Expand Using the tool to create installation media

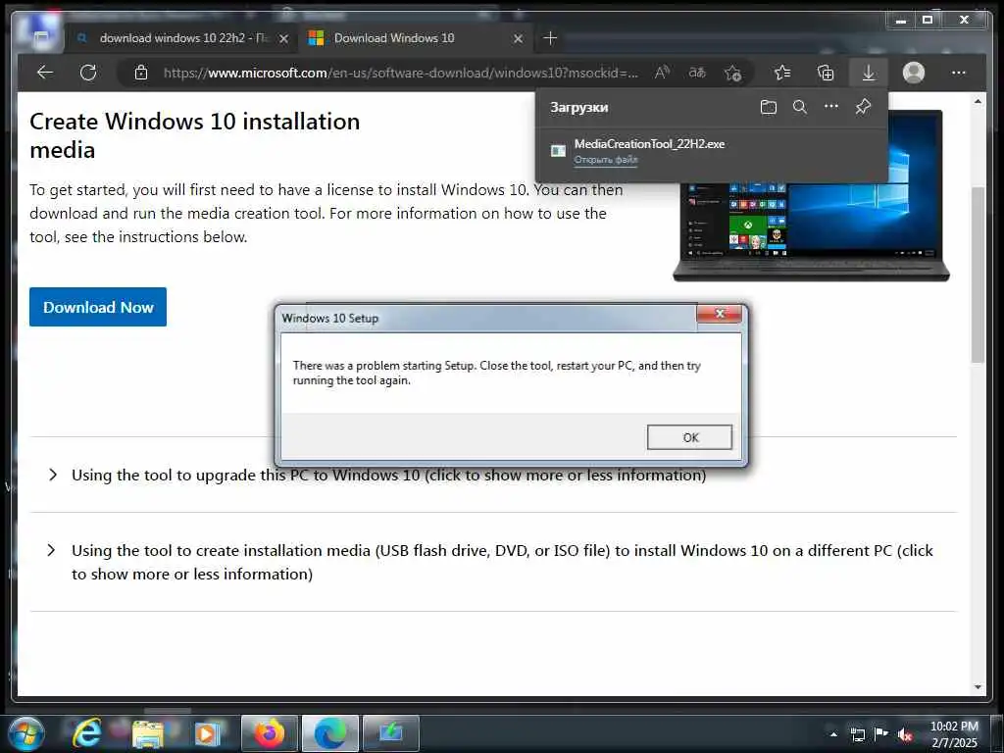pos(492,562)
